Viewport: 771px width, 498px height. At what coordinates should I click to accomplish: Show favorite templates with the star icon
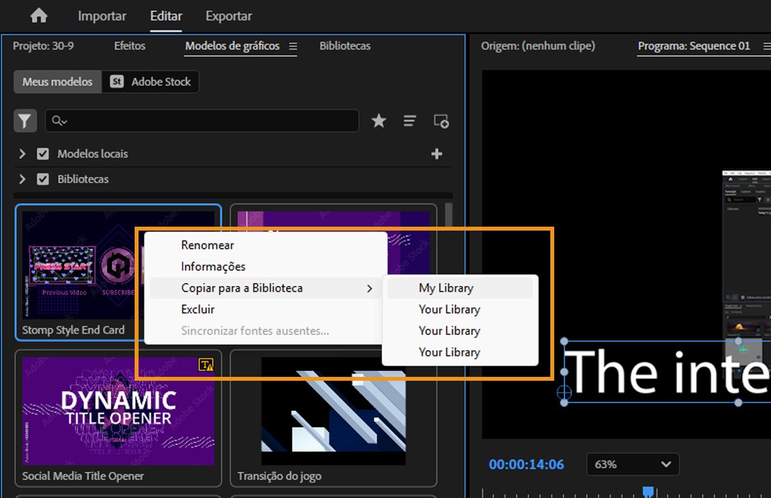coord(379,121)
